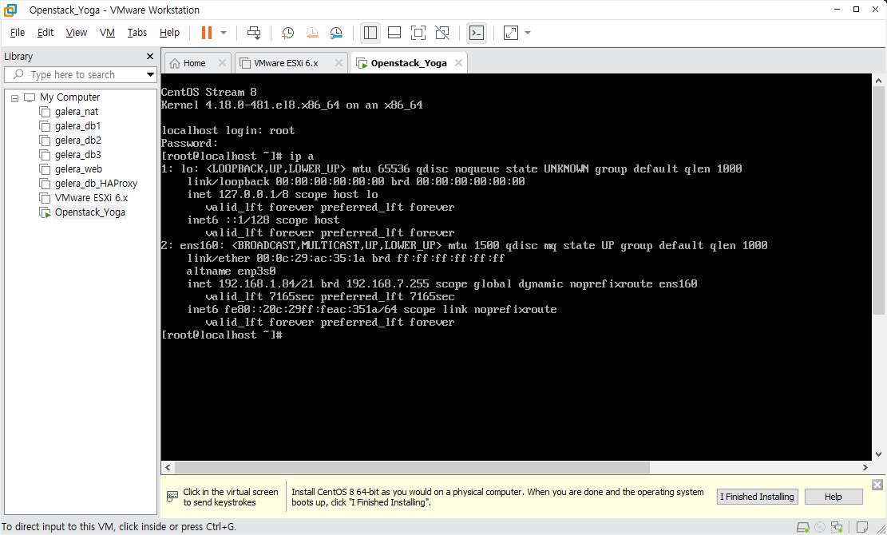This screenshot has width=887, height=535.
Task: Click the hard disk status icon
Action: pyautogui.click(x=802, y=527)
